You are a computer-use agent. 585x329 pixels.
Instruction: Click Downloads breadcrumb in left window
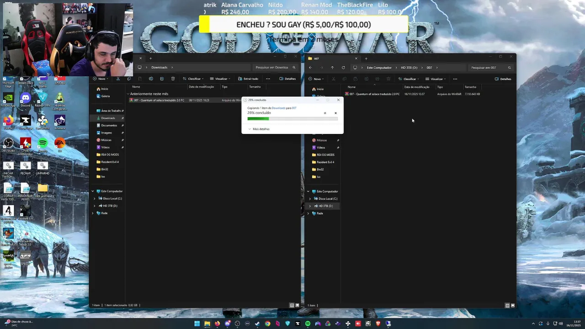coord(160,68)
